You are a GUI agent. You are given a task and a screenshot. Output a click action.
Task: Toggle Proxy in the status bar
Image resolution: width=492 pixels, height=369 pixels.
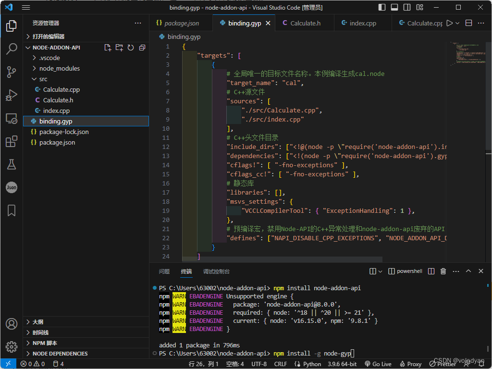point(410,364)
